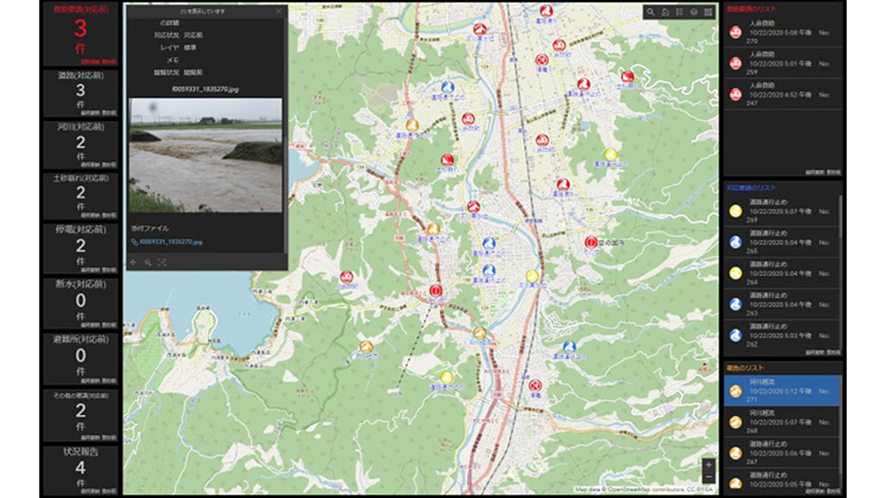Click orange icon of entry 268
This screenshot has width=885, height=498.
click(x=735, y=422)
